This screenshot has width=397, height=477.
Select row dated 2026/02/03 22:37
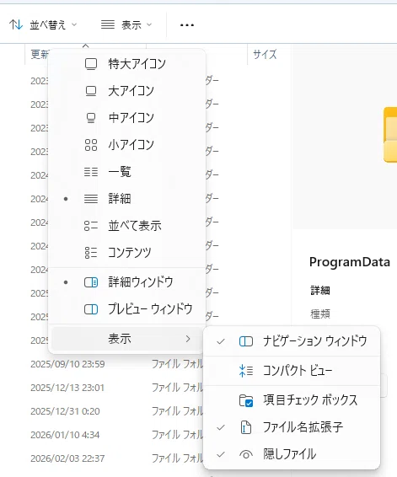(x=67, y=458)
